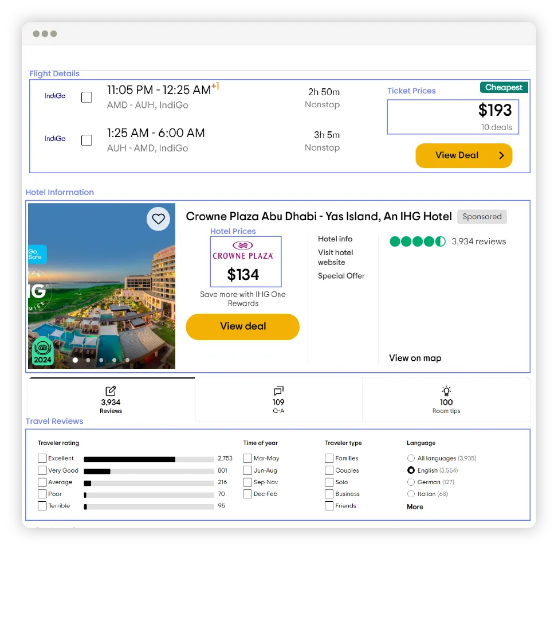Select English language radio option
Screen dimensions: 558x624
point(411,470)
